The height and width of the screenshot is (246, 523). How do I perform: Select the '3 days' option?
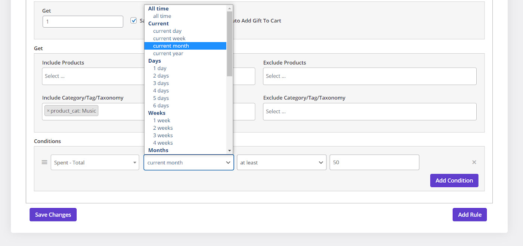(161, 83)
